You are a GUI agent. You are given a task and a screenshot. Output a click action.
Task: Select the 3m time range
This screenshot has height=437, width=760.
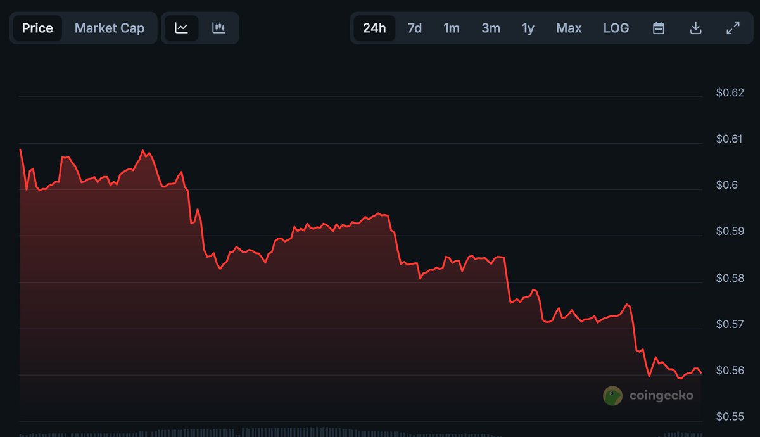(x=491, y=28)
